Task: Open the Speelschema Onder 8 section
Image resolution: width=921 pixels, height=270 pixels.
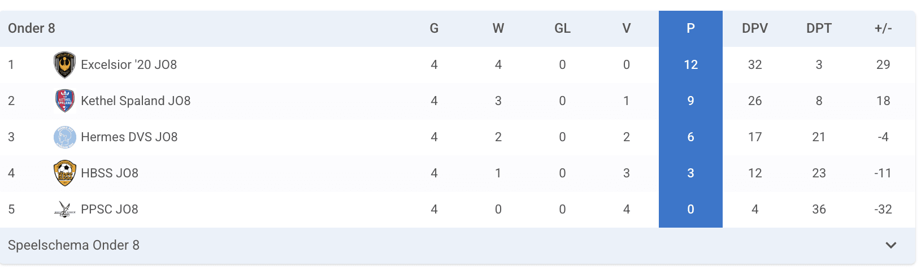Action: [73, 245]
